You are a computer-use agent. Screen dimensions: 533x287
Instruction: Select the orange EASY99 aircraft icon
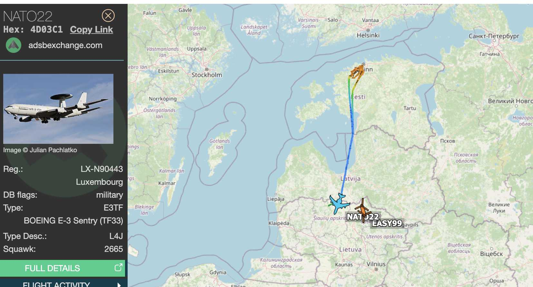coord(363,210)
